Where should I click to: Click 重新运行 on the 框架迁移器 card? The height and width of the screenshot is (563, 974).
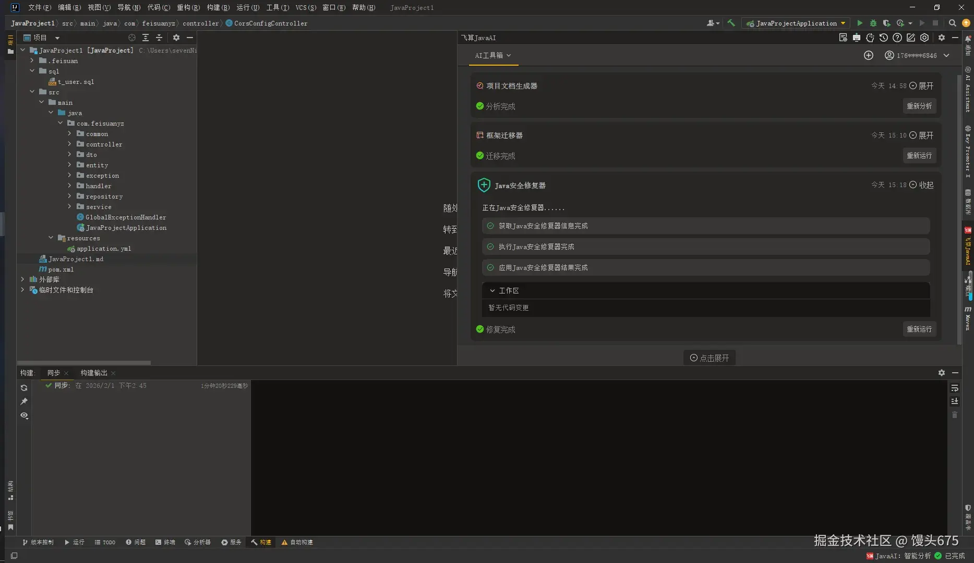coord(919,155)
